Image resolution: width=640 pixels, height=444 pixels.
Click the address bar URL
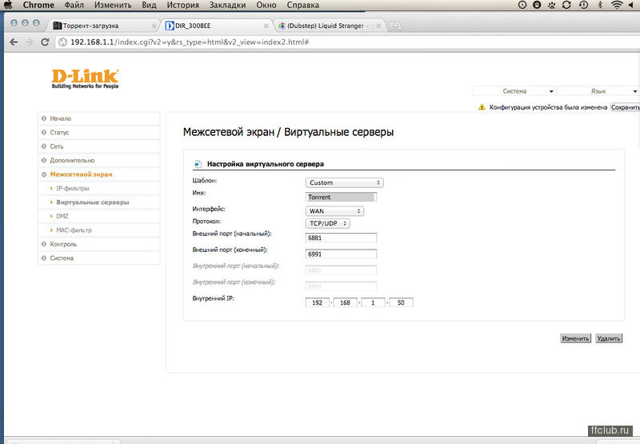(190, 42)
